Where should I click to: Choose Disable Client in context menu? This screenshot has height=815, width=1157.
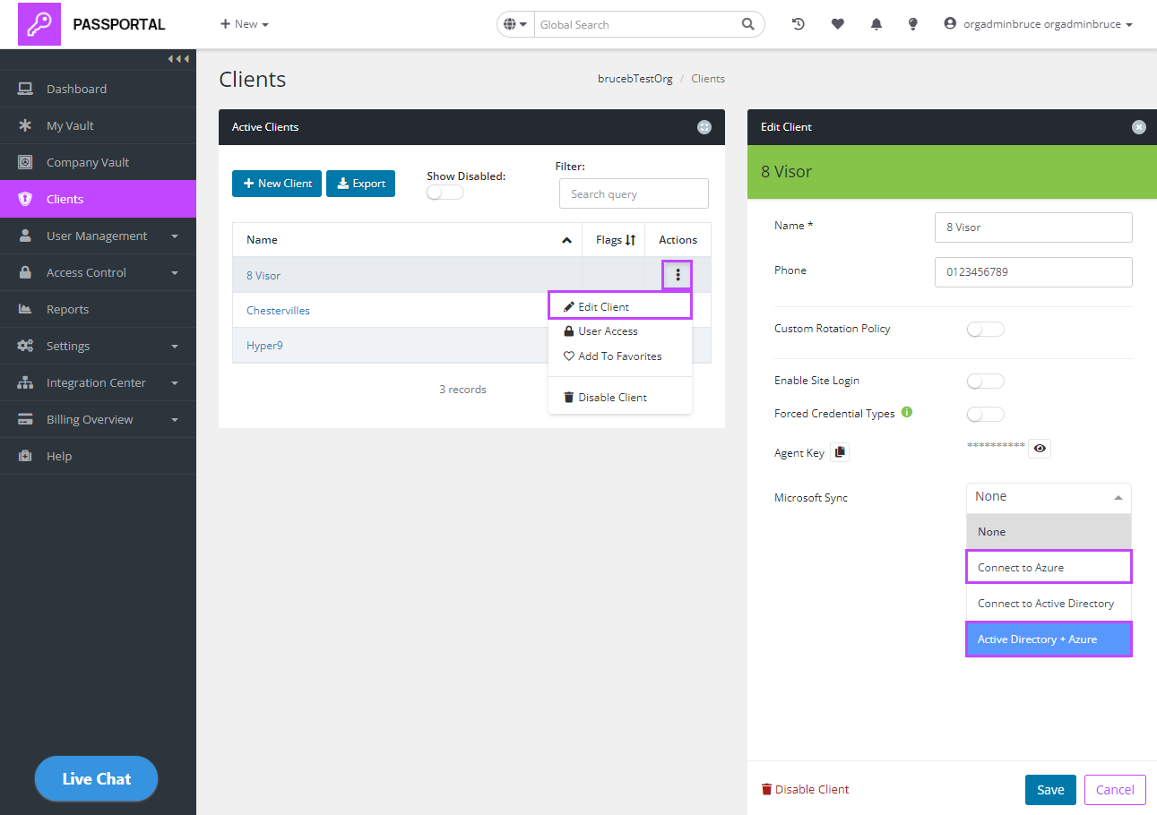tap(619, 398)
